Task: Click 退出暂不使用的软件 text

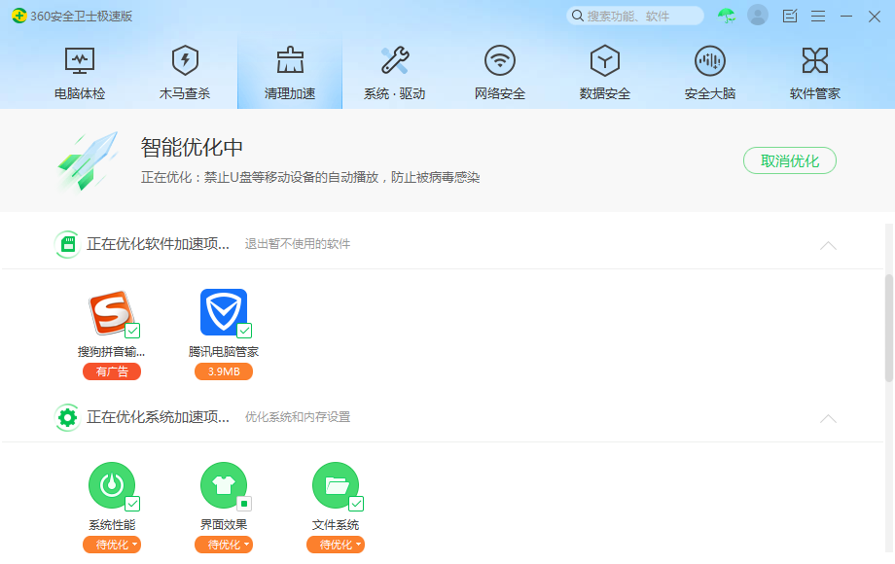Action: 298,244
